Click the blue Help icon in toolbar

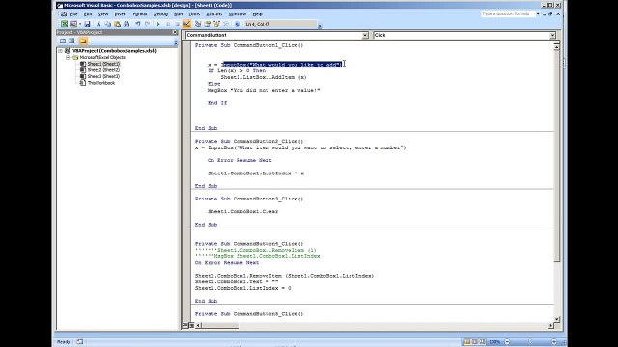tap(238, 24)
